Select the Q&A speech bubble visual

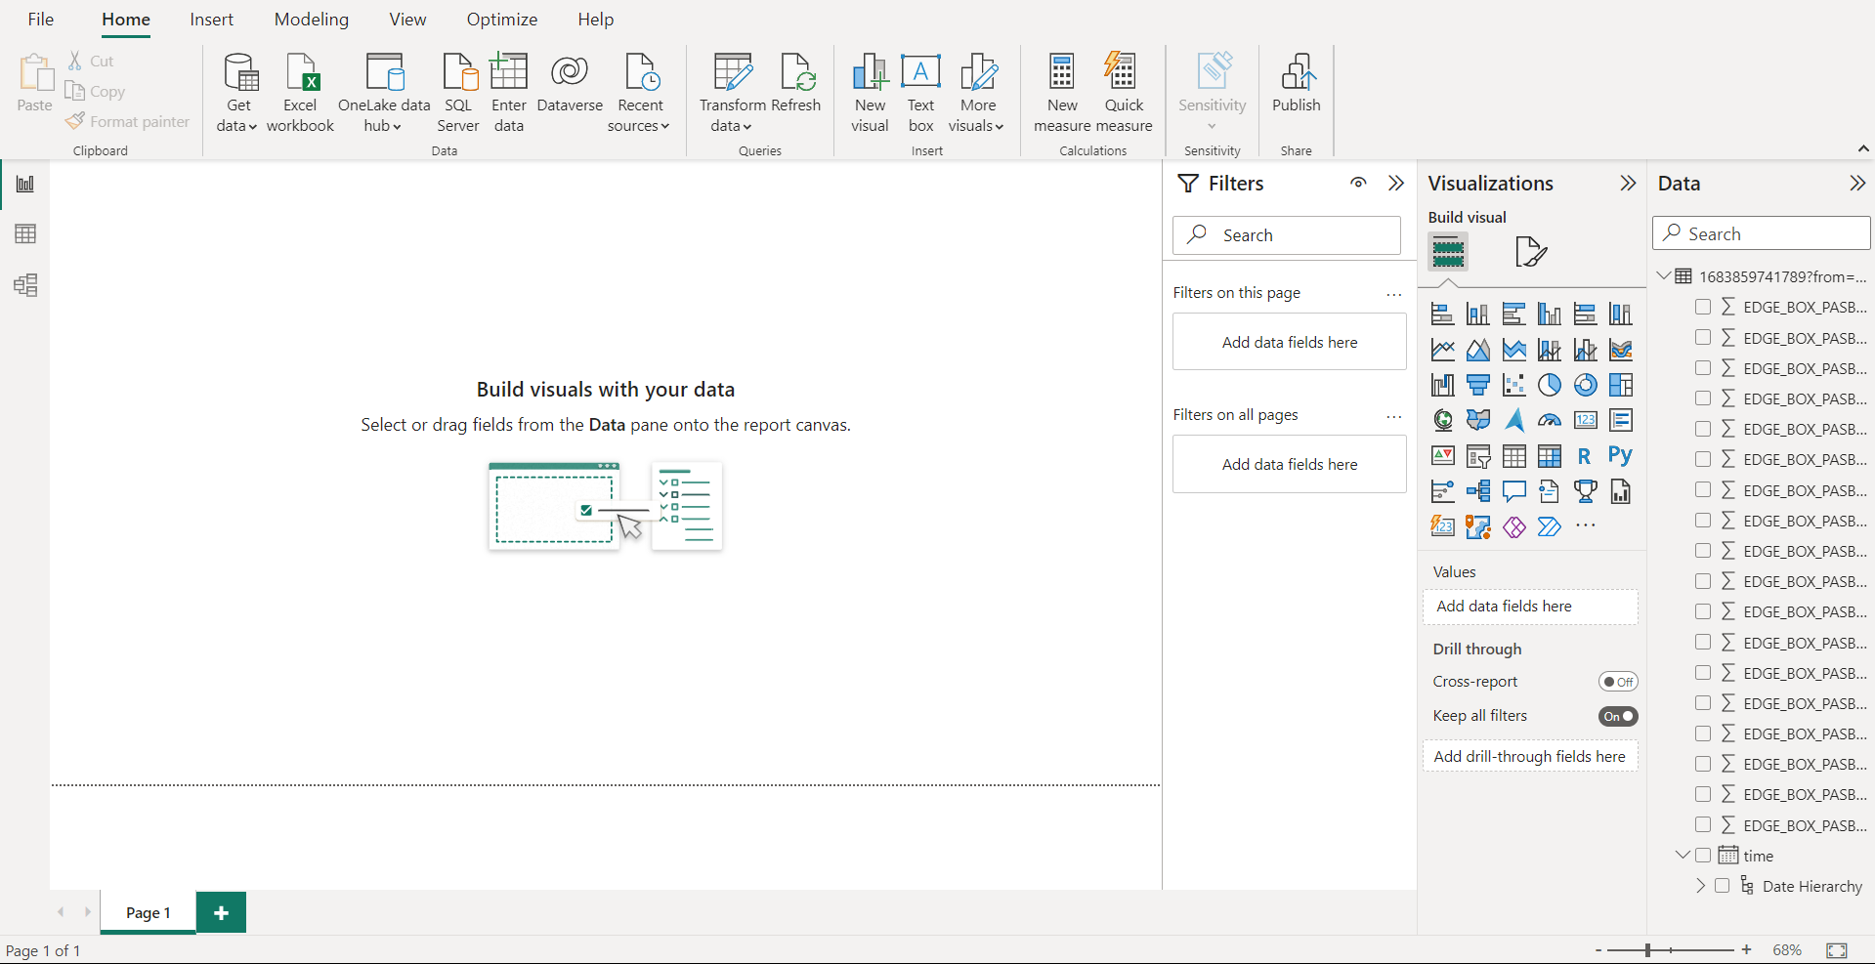click(x=1513, y=491)
